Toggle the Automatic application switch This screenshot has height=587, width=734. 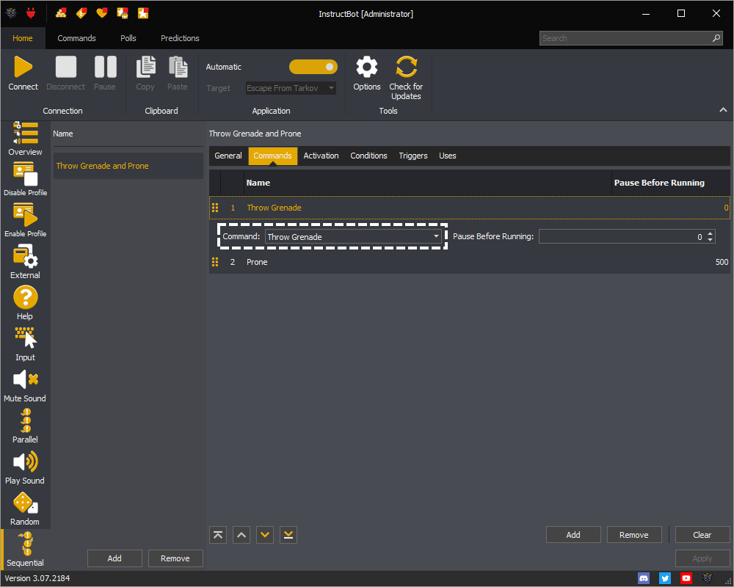coord(313,67)
